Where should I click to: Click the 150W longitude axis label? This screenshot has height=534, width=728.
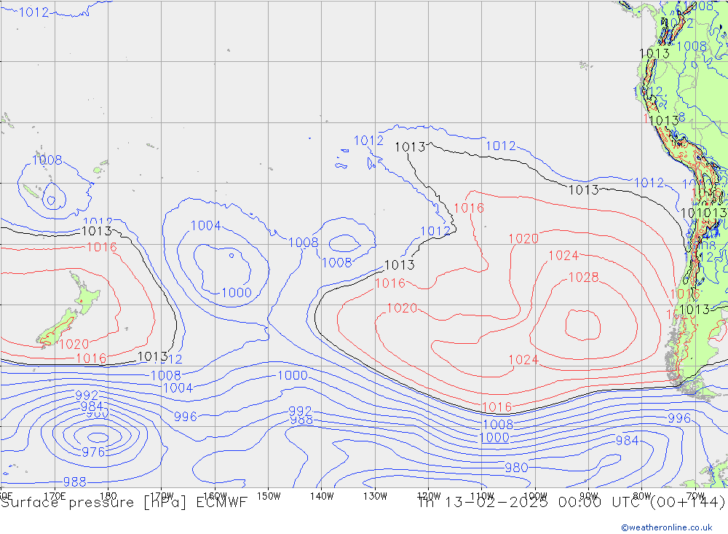(269, 496)
